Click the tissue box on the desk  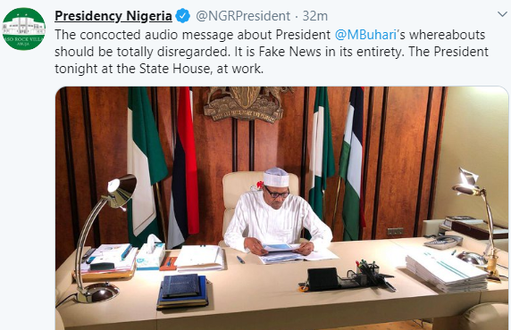click(x=151, y=253)
